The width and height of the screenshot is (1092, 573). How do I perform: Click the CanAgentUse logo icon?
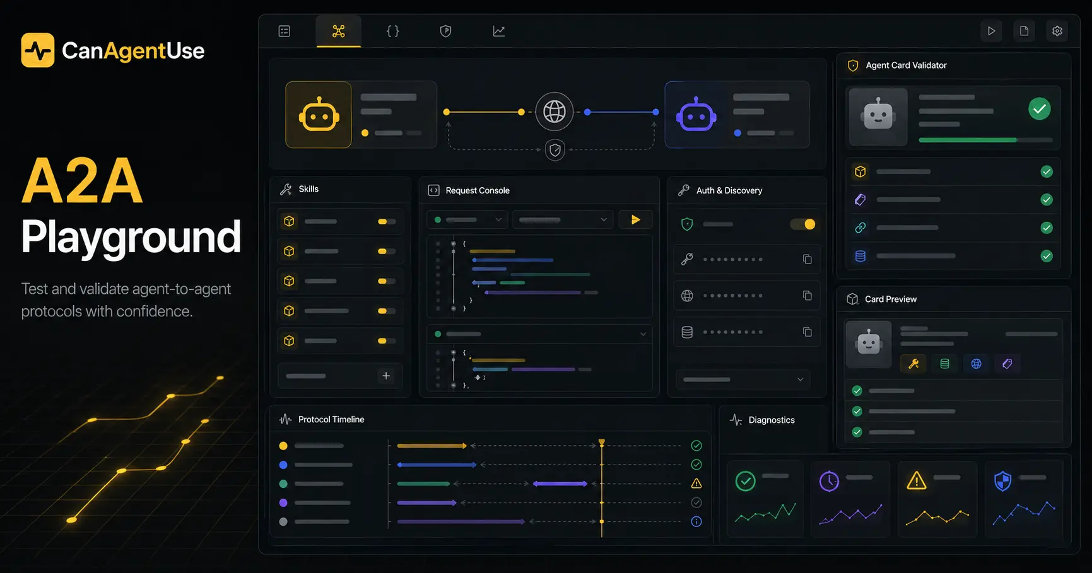38,50
